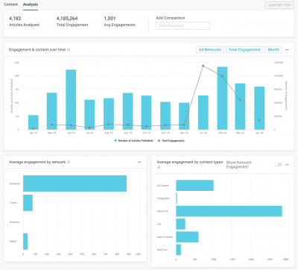
Task: Switch to the Content tab
Action: tap(11, 4)
